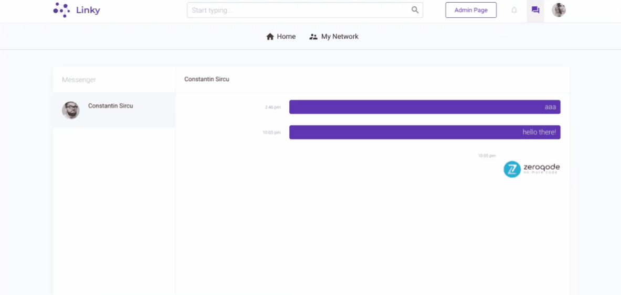Click the Linky dotted logo icon
621x295 pixels.
click(61, 10)
